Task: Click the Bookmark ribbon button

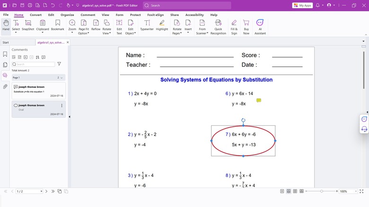Action: click(x=58, y=25)
